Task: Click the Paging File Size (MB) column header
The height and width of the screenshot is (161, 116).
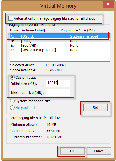Action: tap(78, 30)
